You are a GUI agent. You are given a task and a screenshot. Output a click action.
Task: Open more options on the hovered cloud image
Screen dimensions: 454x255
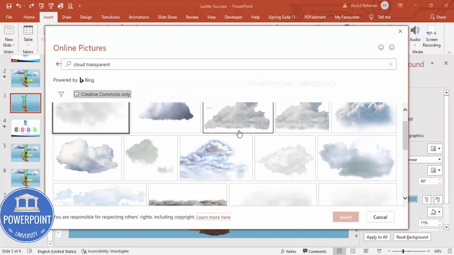tap(209, 108)
